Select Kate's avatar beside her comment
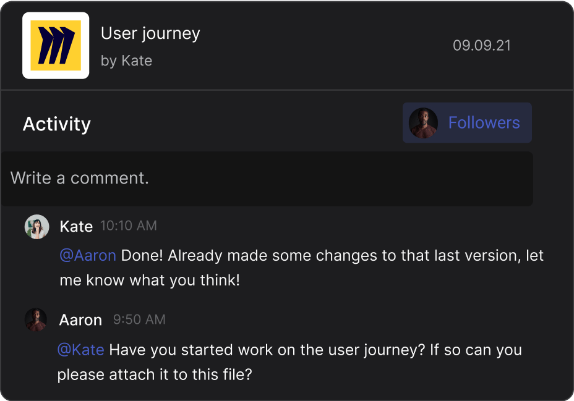574x401 pixels. [x=36, y=227]
